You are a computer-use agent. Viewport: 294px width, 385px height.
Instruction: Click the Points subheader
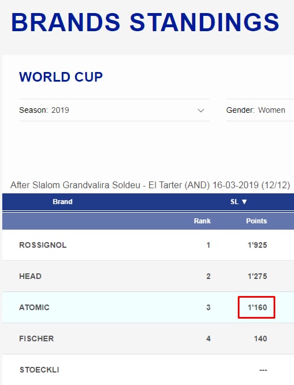click(257, 221)
